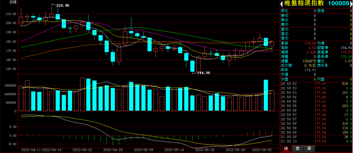Select the 21:00:13 tick row

click(x=316, y=141)
